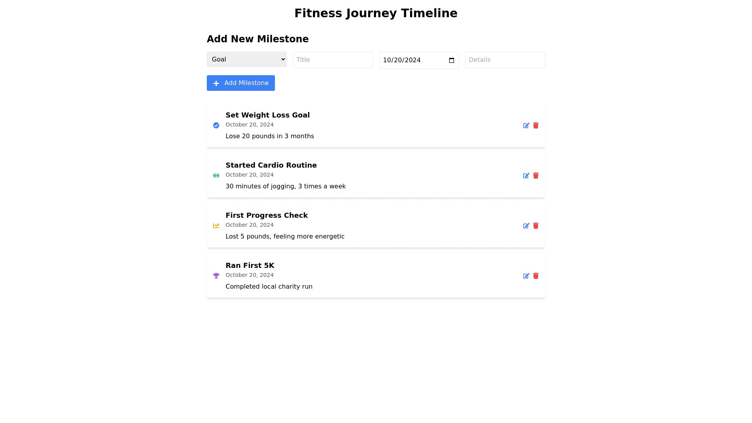Delete the Started Cardio Routine milestone
The image size is (752, 423).
pos(536,175)
